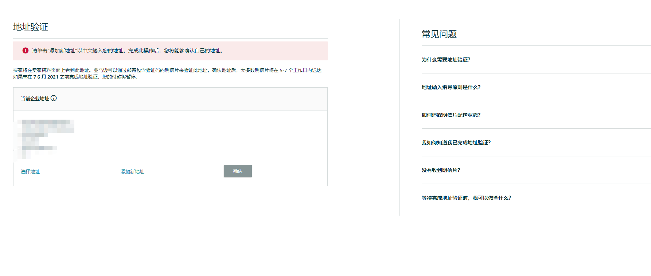Open the 选择地址 link
The image size is (651, 276).
tap(30, 172)
